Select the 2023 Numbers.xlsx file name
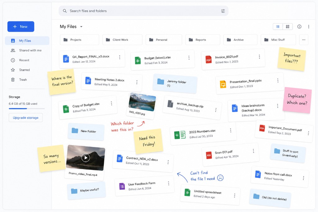This screenshot has width=318, height=212. click(202, 131)
